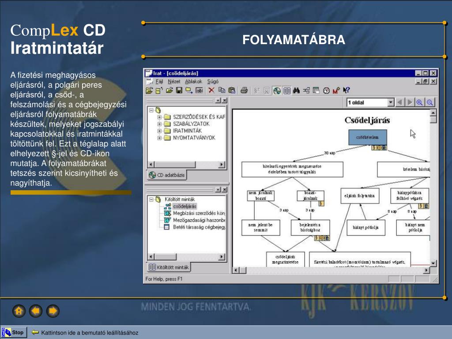The width and height of the screenshot is (452, 339).
Task: Expand the IRATMINTÁK folder node
Action: (159, 131)
